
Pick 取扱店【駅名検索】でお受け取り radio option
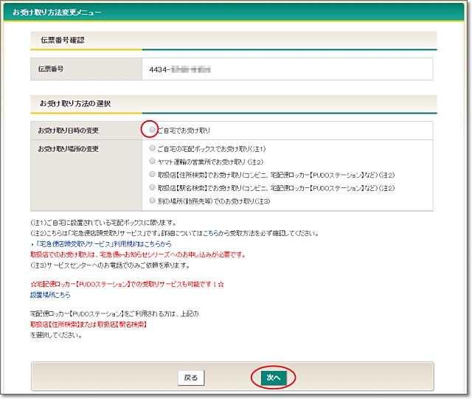[x=153, y=187]
